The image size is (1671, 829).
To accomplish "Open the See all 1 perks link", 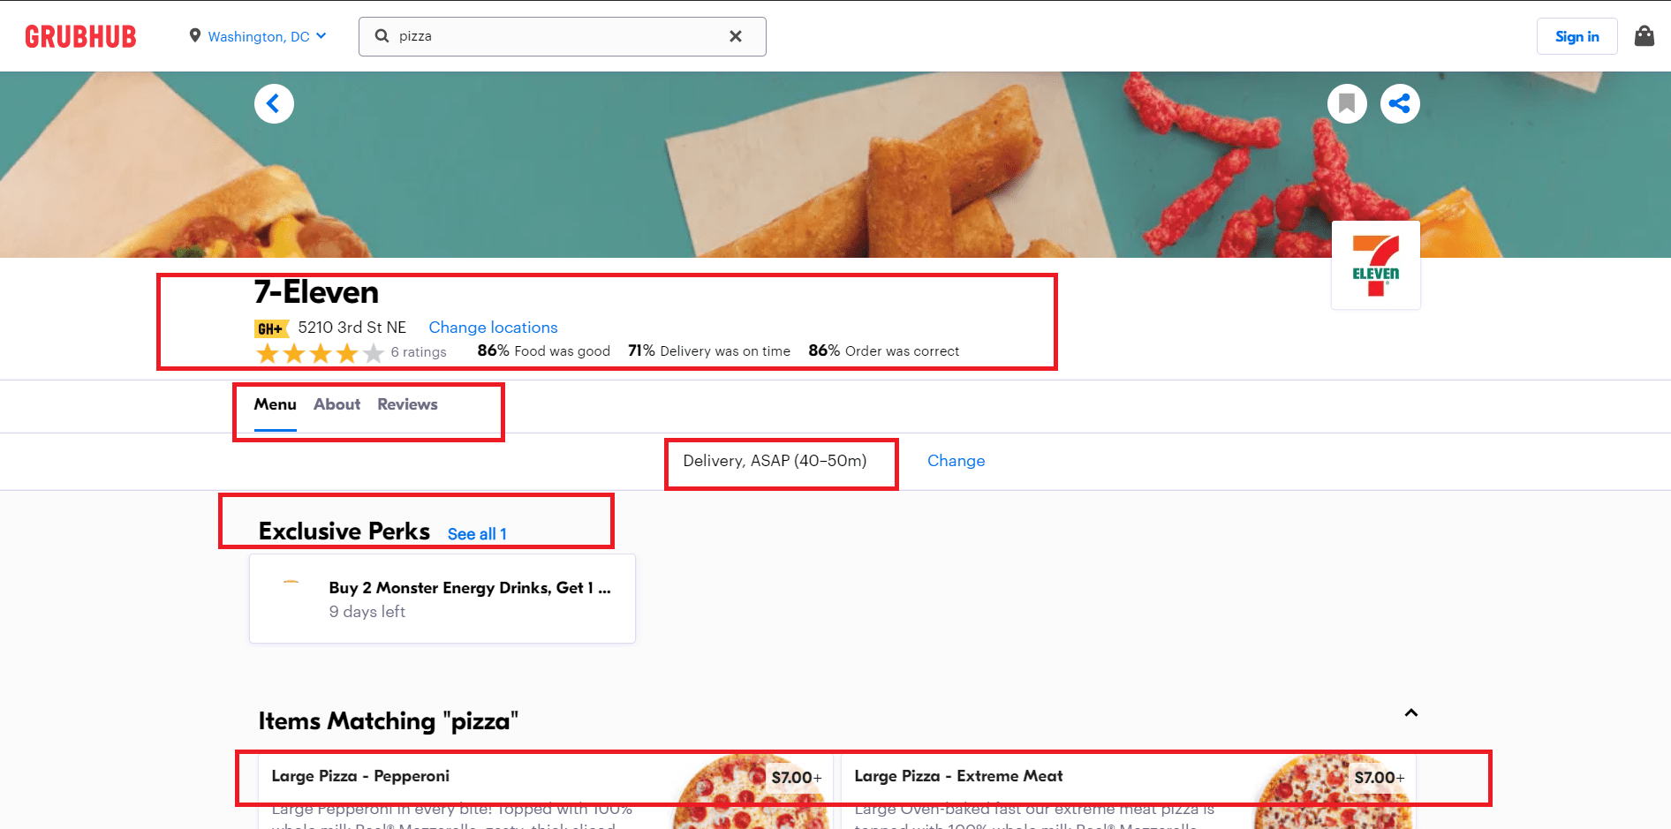I will (477, 534).
